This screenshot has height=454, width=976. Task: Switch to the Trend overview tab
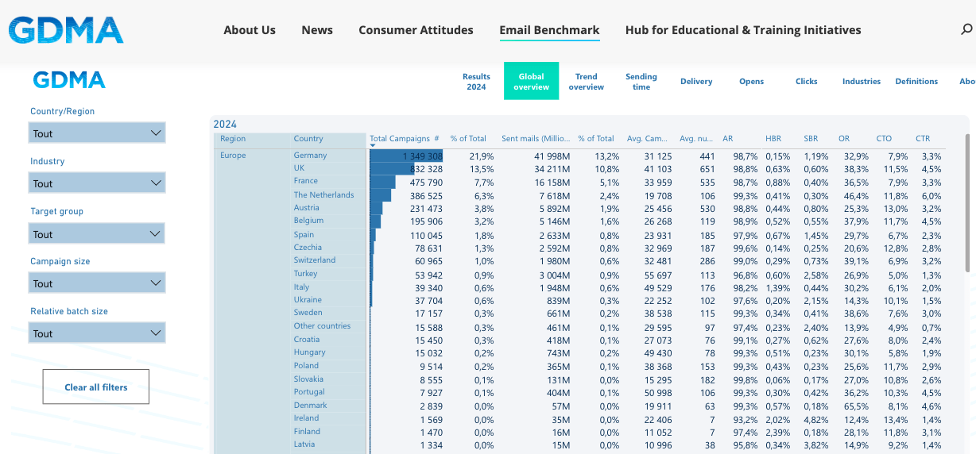[x=587, y=82]
